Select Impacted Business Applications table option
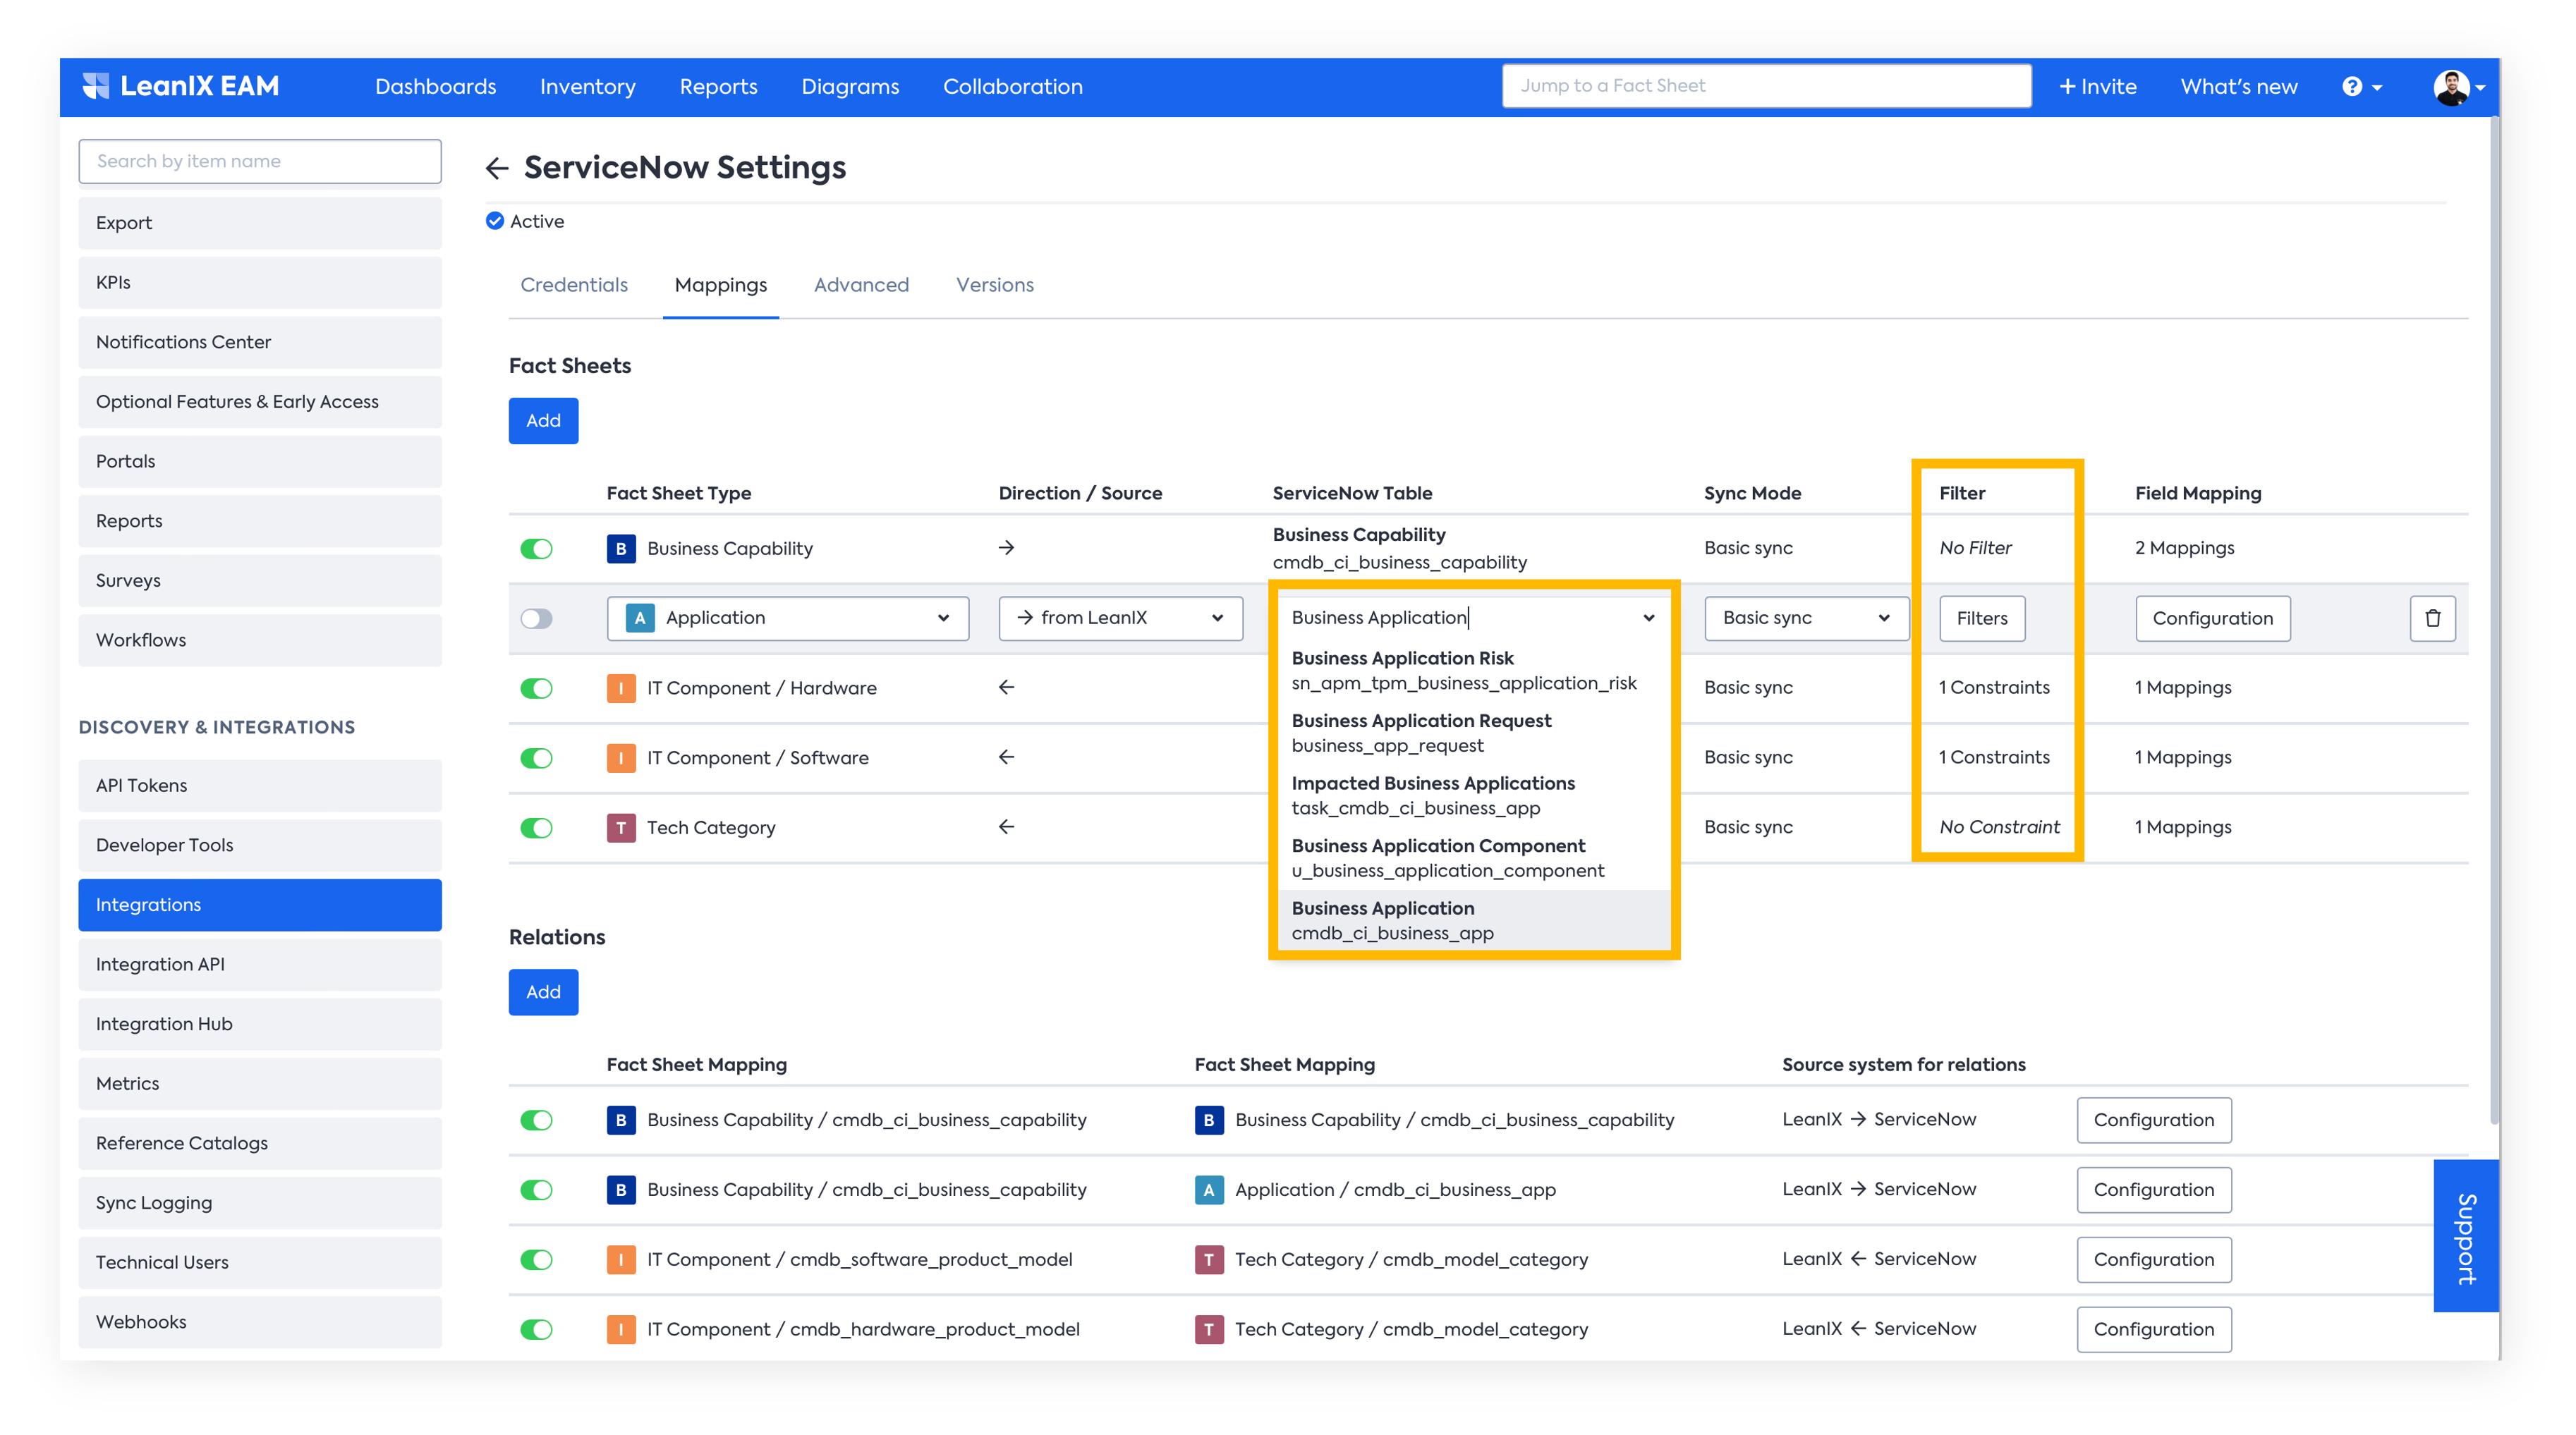This screenshot has width=2576, height=1435. coord(1474,796)
